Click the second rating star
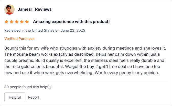 coord(12,22)
